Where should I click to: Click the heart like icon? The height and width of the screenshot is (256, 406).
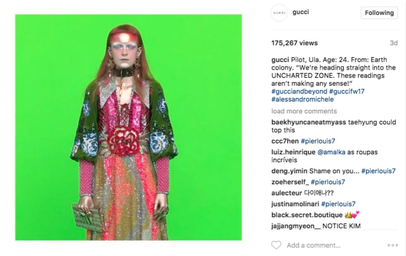276,245
